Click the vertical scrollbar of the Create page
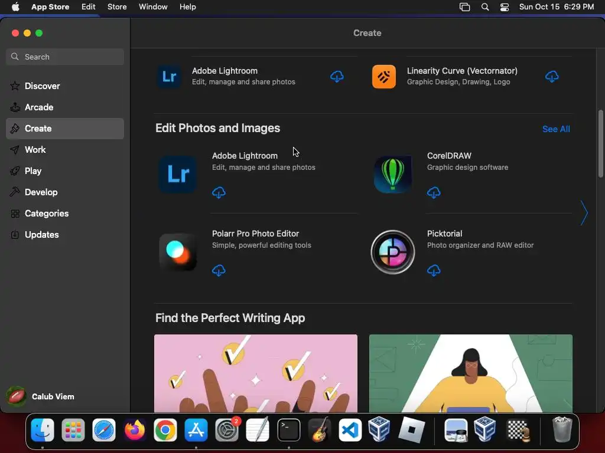Screen dimensions: 605x453 click(x=600, y=143)
